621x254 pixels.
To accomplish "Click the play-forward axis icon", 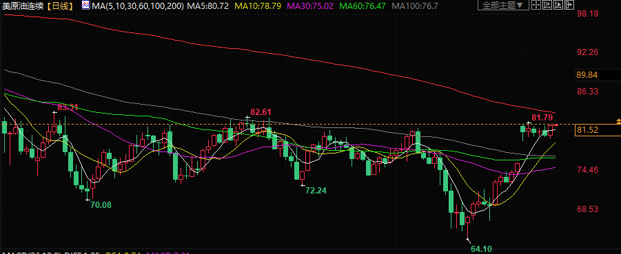I will point(558,5).
